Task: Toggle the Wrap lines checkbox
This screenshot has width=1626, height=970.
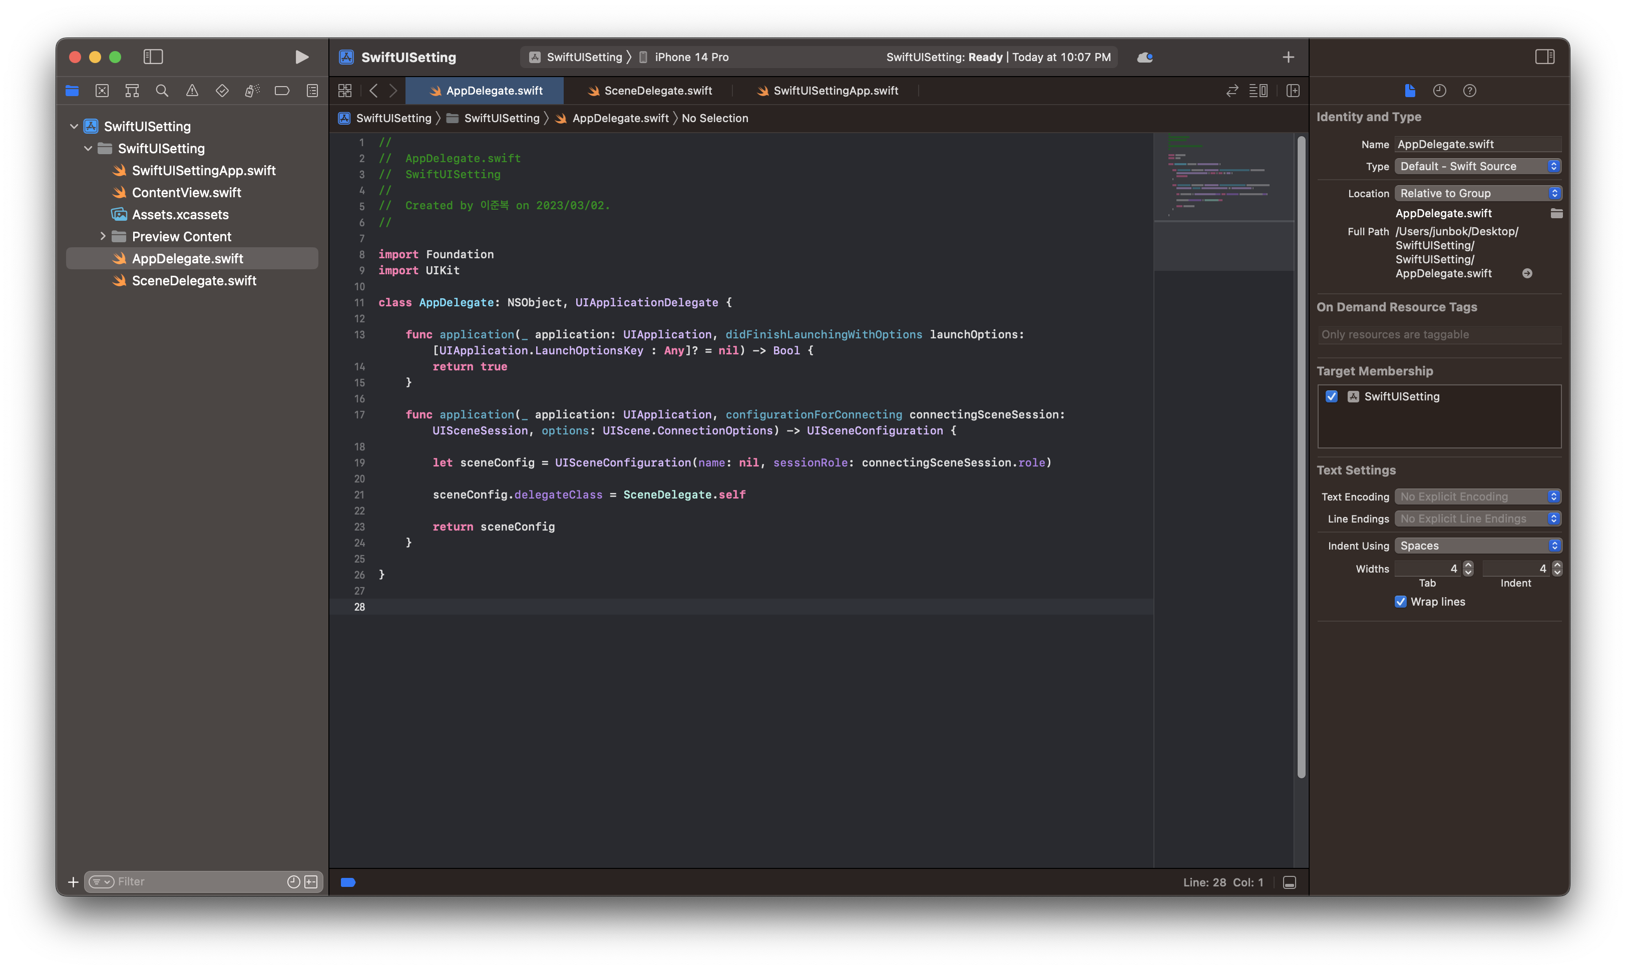Action: pyautogui.click(x=1400, y=602)
